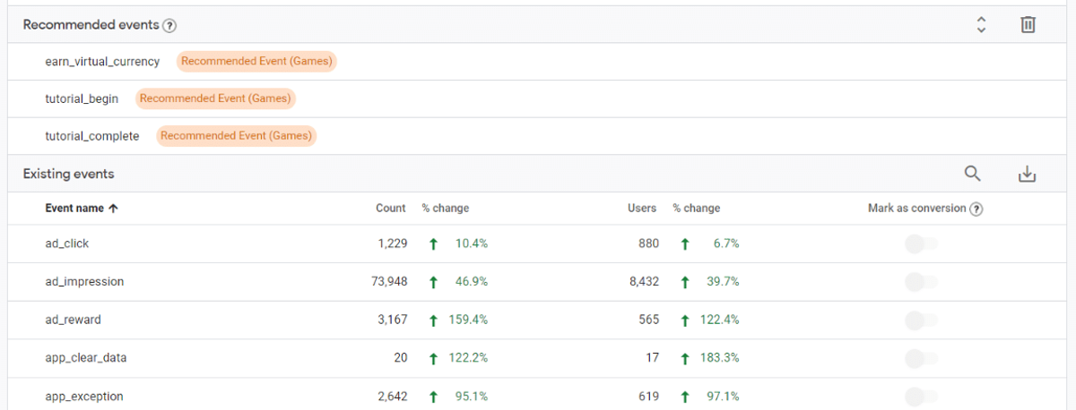Click the Existing events section title
1076x410 pixels.
pos(68,174)
